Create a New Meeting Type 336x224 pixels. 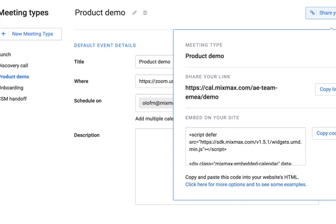[x=30, y=34]
